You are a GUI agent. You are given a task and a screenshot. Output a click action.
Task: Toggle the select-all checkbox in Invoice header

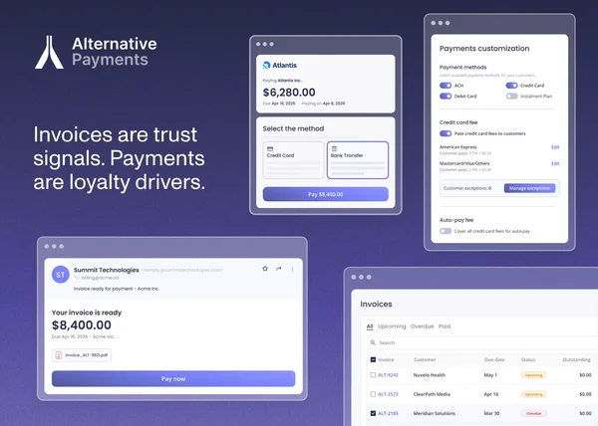373,359
